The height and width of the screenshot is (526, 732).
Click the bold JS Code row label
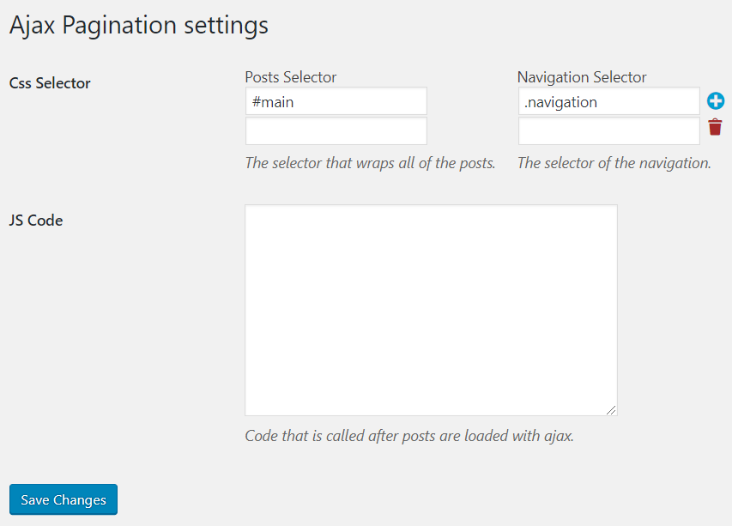point(36,220)
